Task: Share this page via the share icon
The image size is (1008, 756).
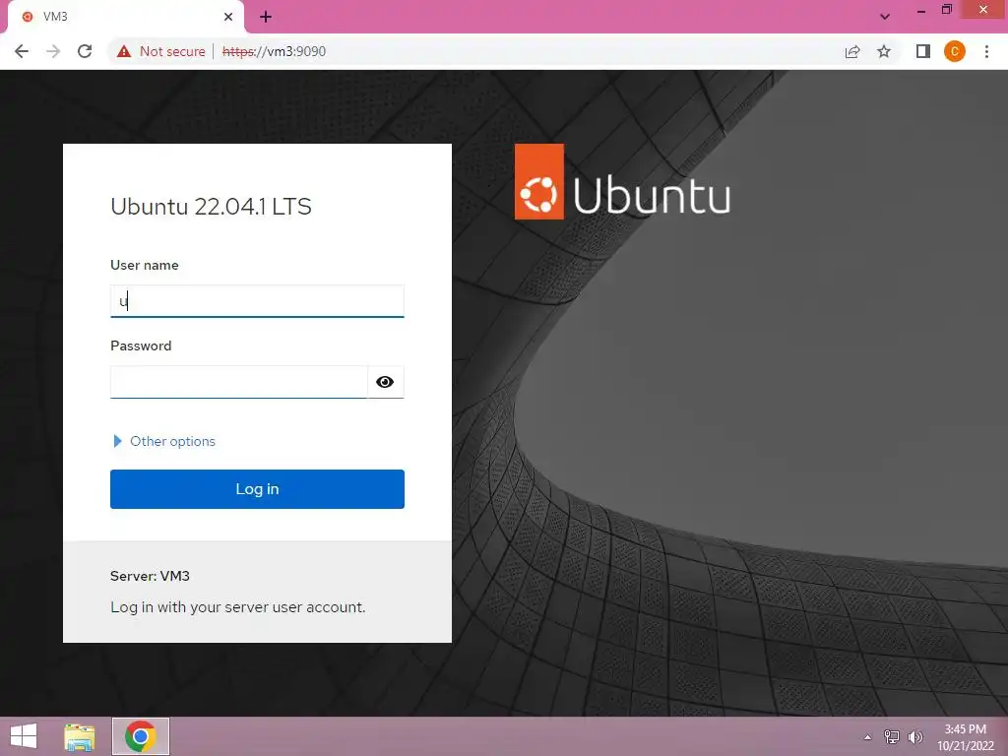Action: (852, 51)
